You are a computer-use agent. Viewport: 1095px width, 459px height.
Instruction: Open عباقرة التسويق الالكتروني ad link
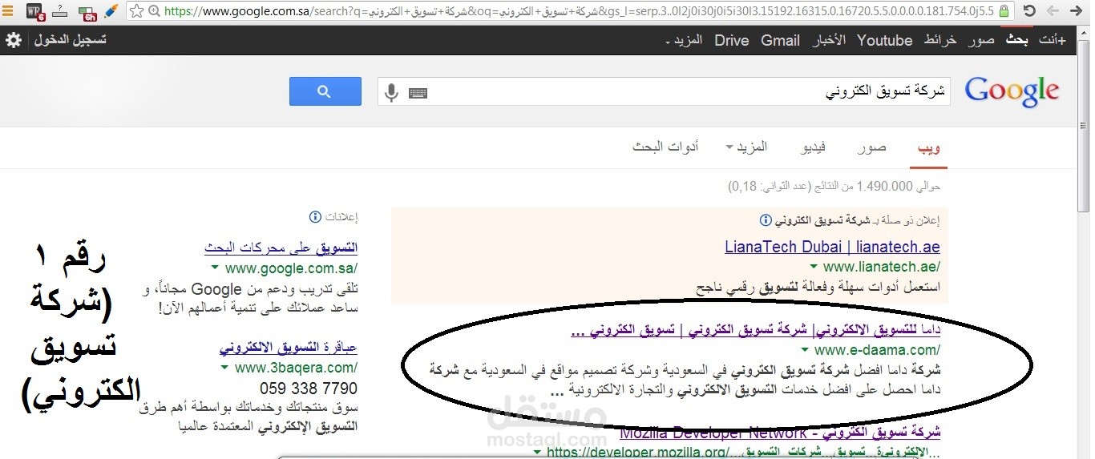pyautogui.click(x=289, y=348)
